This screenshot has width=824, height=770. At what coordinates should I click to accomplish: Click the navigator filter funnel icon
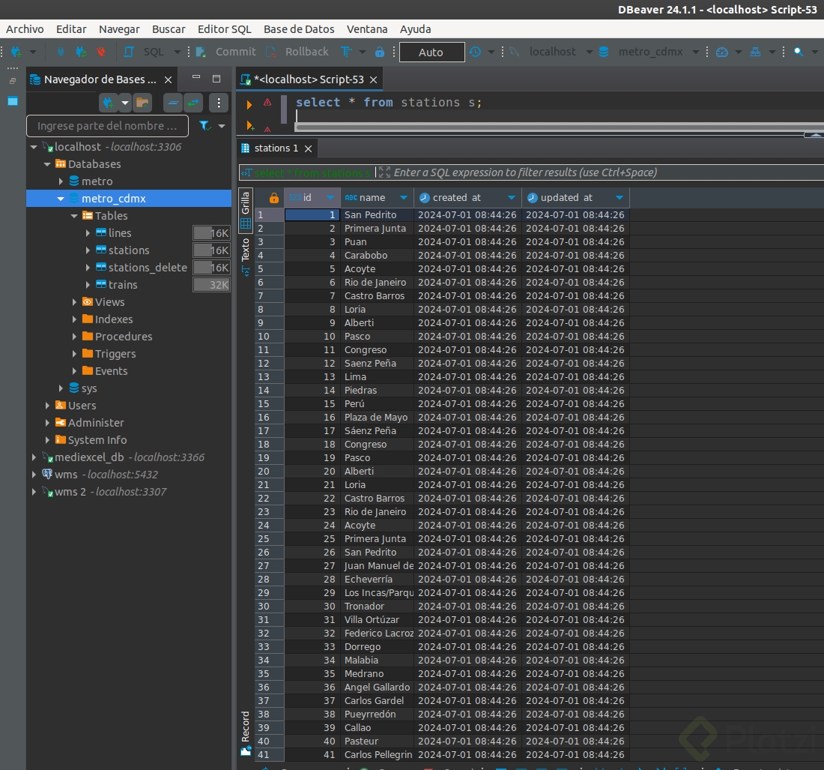click(205, 126)
